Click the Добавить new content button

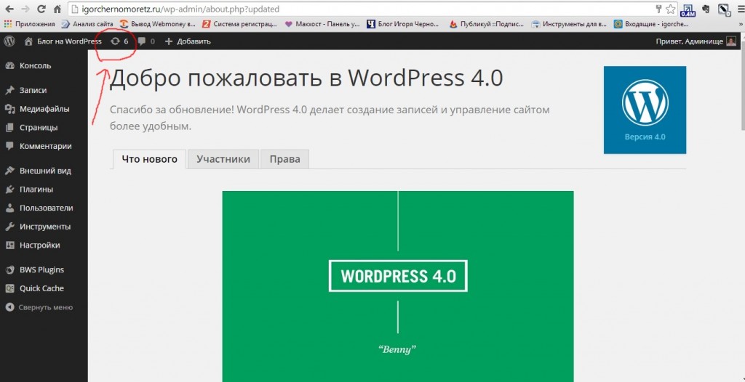[188, 41]
